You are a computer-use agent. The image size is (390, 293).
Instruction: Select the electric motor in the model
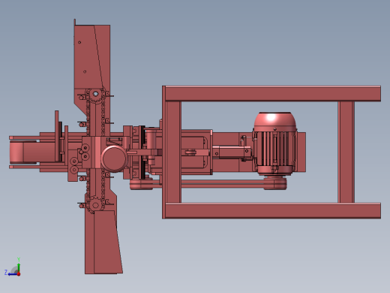pyautogui.click(x=274, y=143)
